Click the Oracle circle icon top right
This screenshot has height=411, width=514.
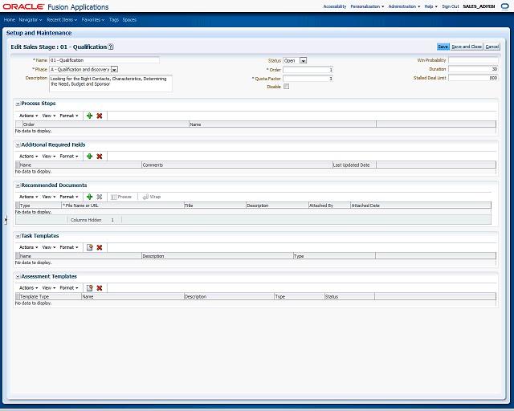(x=505, y=6)
